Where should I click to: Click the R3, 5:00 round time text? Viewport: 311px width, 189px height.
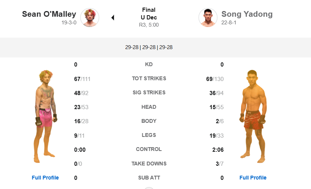[x=149, y=25]
